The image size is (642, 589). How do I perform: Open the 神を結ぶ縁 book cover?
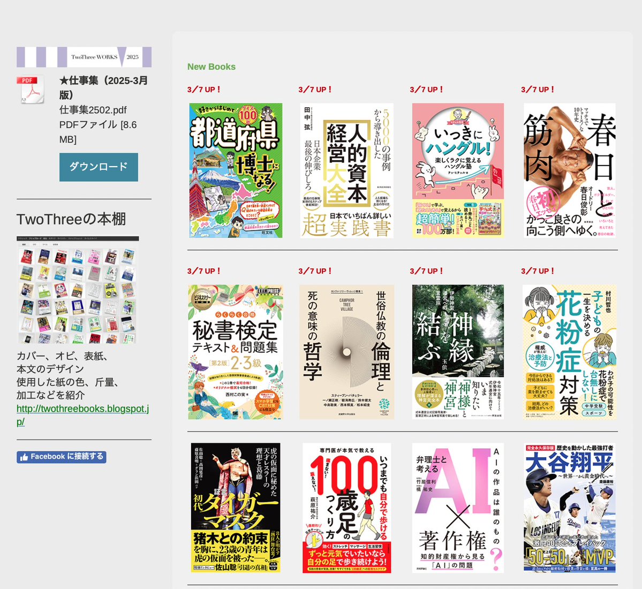pyautogui.click(x=458, y=352)
